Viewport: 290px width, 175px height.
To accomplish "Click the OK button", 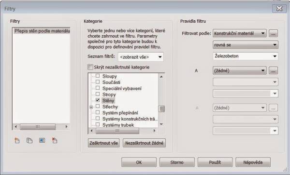I will (x=139, y=162).
